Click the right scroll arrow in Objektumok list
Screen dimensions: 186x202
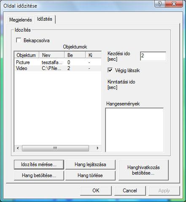(x=97, y=148)
